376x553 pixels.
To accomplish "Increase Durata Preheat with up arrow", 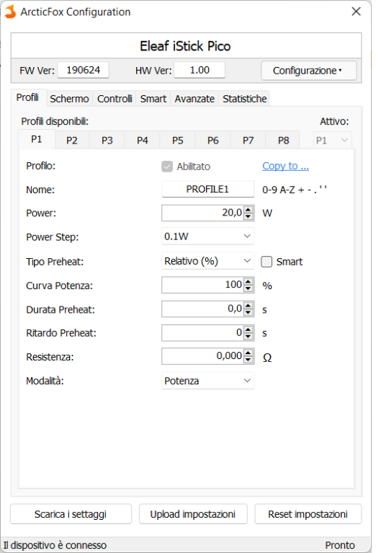I will [249, 306].
